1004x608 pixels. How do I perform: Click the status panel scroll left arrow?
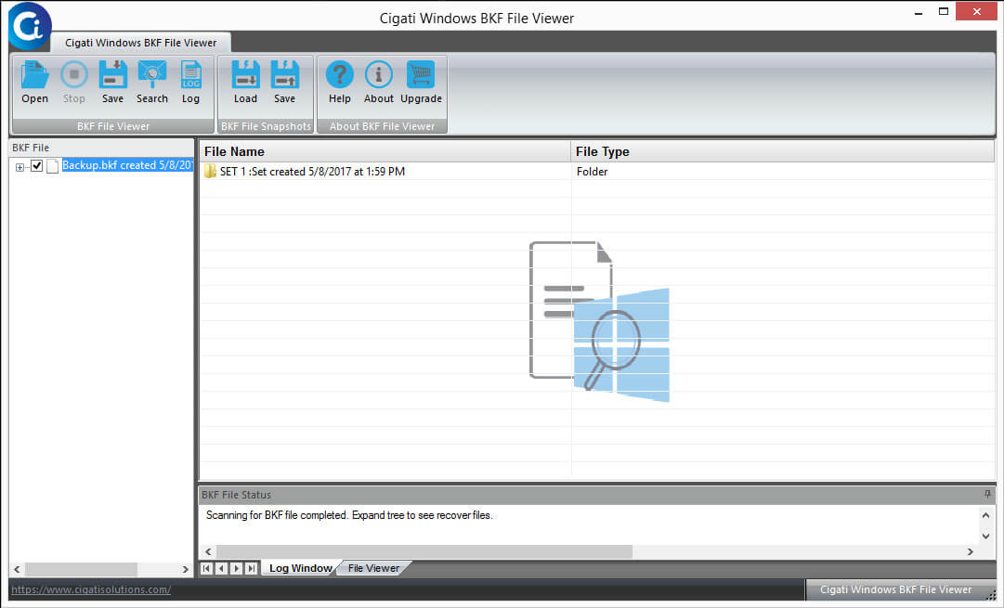(208, 551)
